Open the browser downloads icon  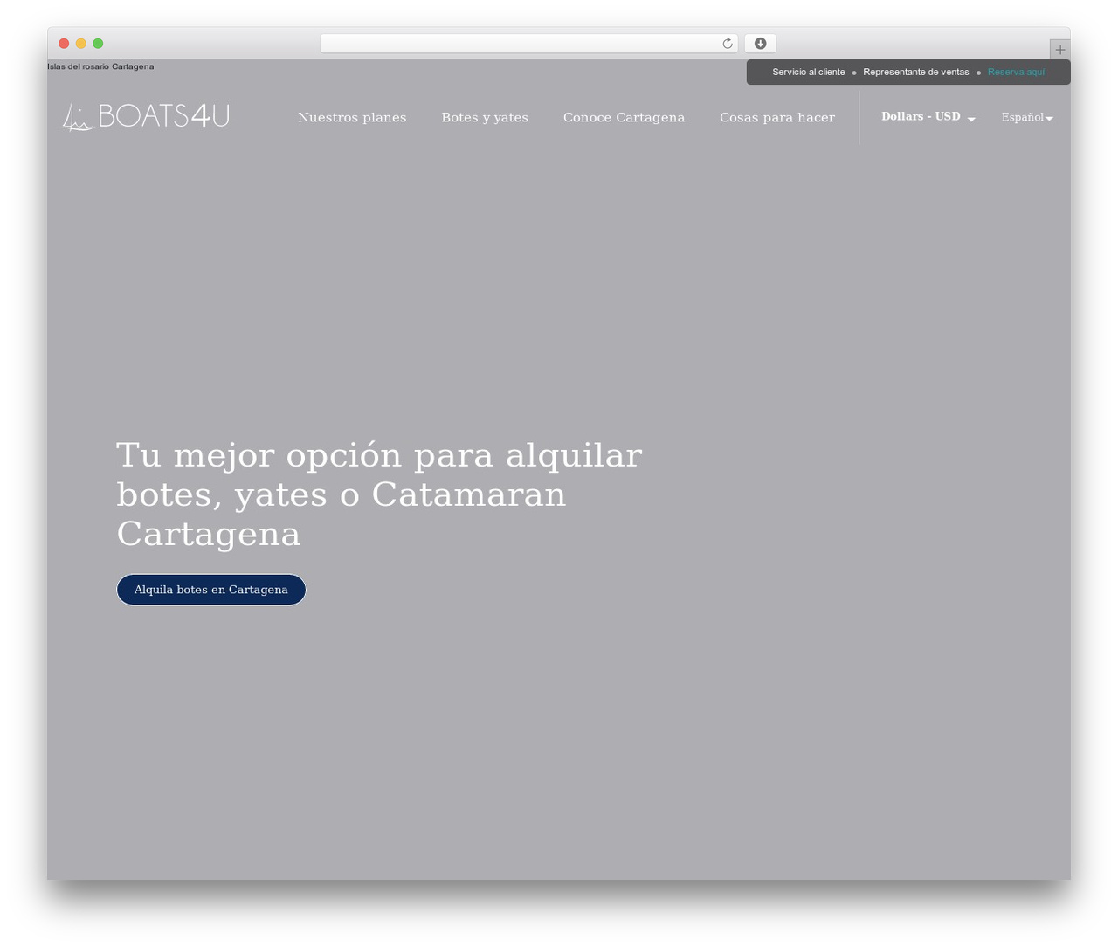(760, 44)
